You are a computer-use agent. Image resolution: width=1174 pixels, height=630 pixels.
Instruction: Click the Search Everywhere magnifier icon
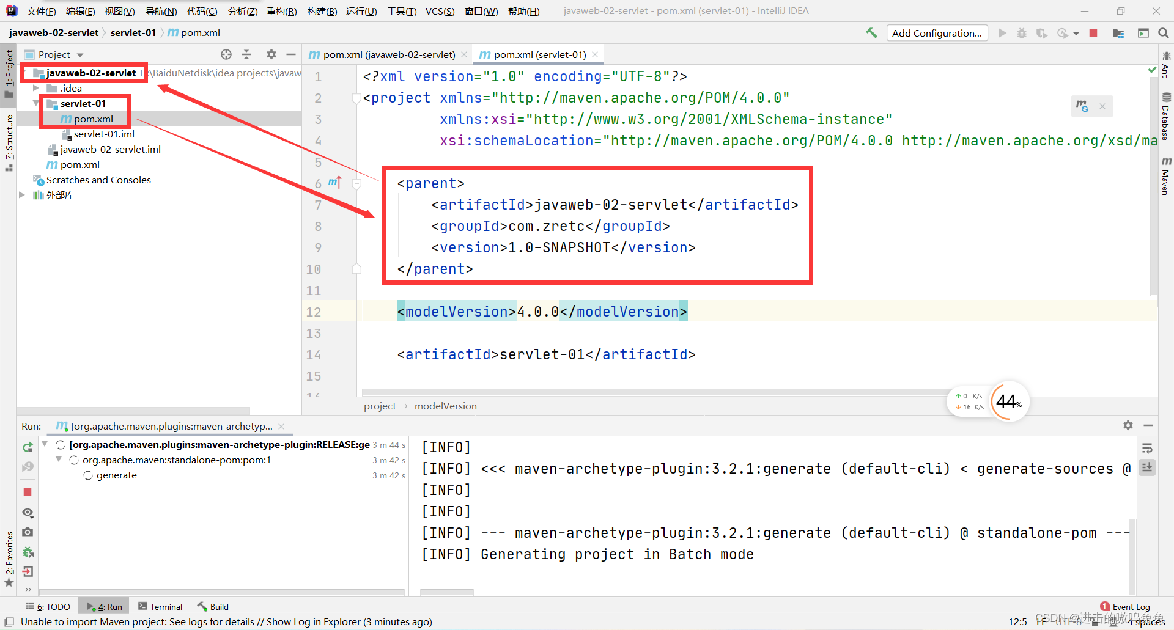click(1164, 32)
